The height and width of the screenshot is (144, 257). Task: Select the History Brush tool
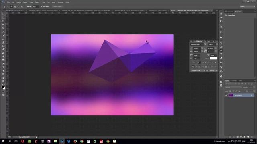[x=3, y=46]
